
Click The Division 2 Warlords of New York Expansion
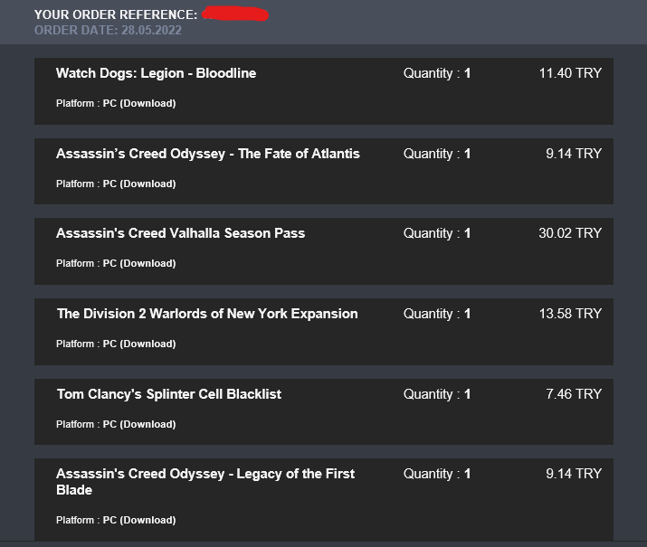207,314
